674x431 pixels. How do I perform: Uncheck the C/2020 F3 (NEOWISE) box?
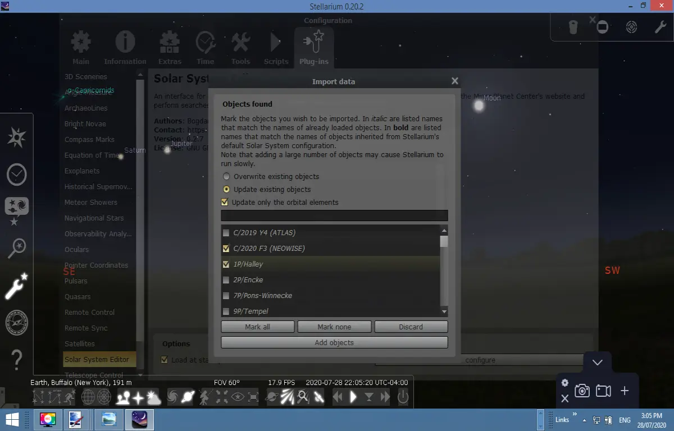226,248
